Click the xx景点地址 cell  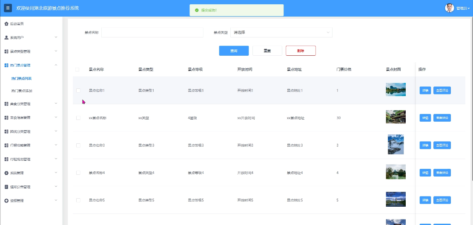[295, 118]
